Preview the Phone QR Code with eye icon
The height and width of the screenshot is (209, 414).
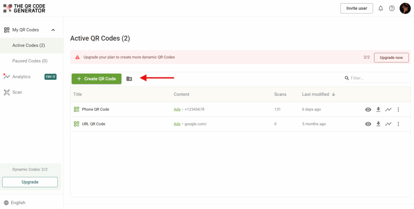pyautogui.click(x=368, y=109)
